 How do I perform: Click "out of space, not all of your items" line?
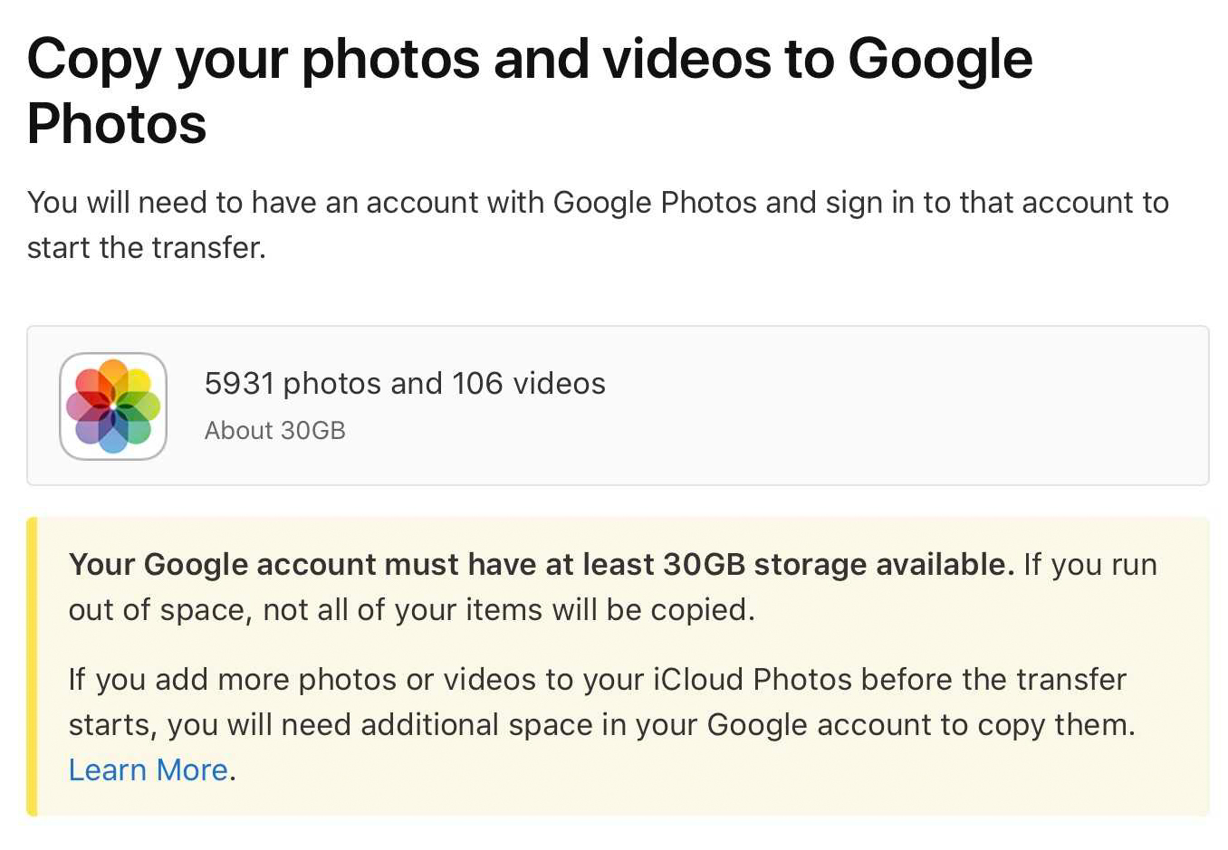(411, 610)
